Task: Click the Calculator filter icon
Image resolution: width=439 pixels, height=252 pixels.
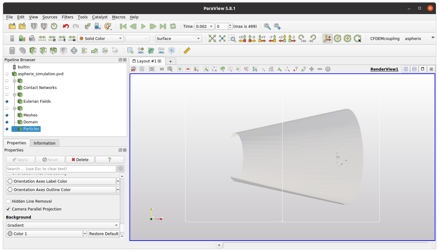Action: [12, 51]
